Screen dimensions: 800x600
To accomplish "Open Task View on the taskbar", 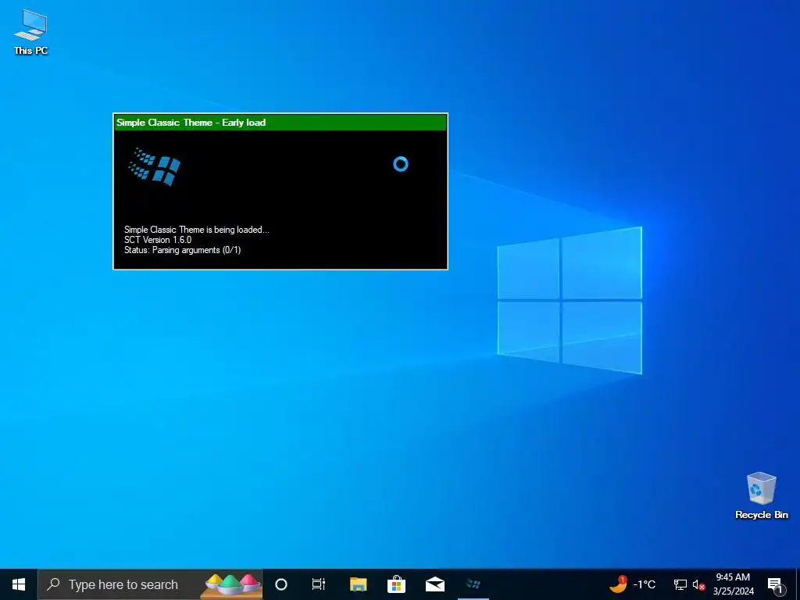I will pyautogui.click(x=319, y=584).
